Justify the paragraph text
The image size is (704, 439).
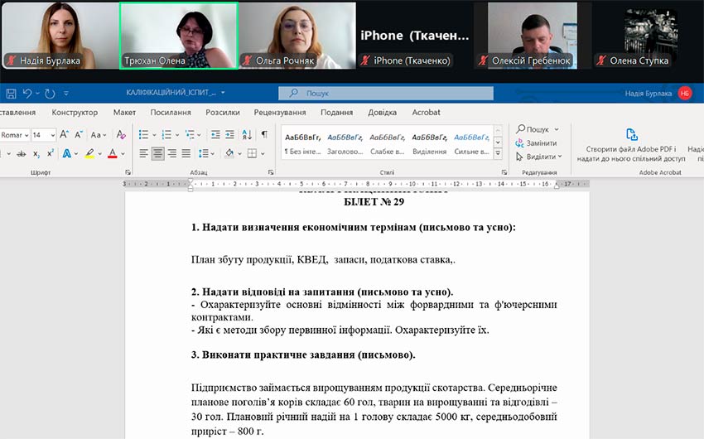[186, 153]
